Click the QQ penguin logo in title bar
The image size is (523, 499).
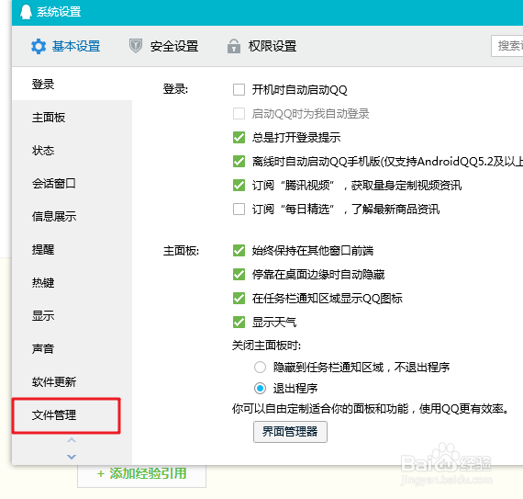pyautogui.click(x=26, y=12)
